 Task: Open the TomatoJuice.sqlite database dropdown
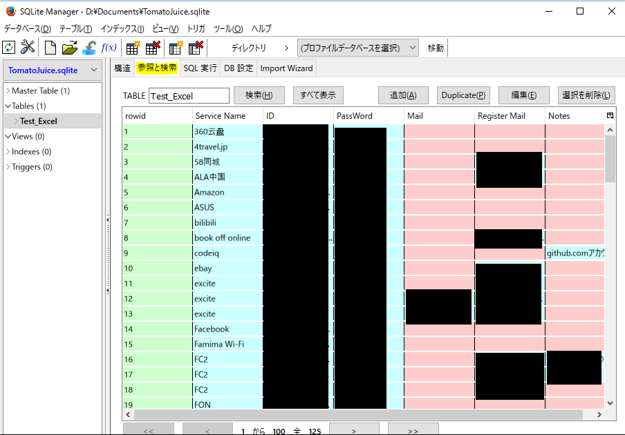point(53,70)
